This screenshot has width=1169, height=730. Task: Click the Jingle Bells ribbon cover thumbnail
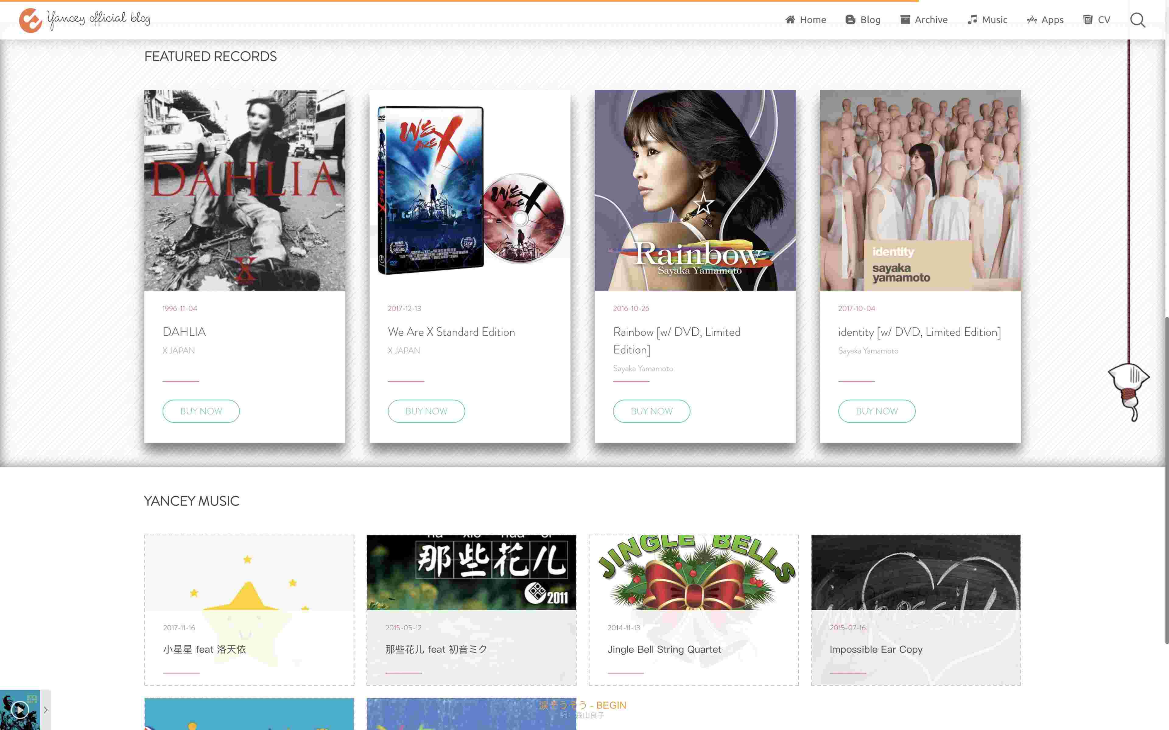click(x=694, y=572)
